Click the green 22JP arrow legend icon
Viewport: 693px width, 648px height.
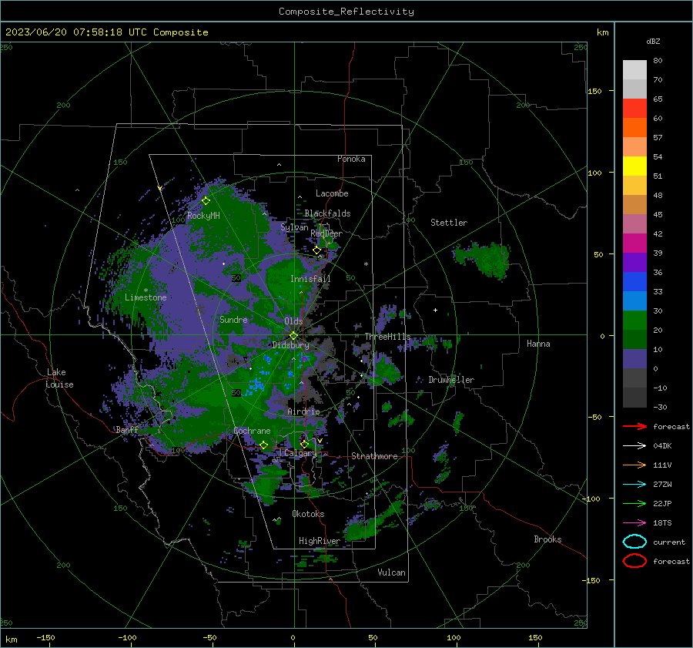(x=634, y=503)
